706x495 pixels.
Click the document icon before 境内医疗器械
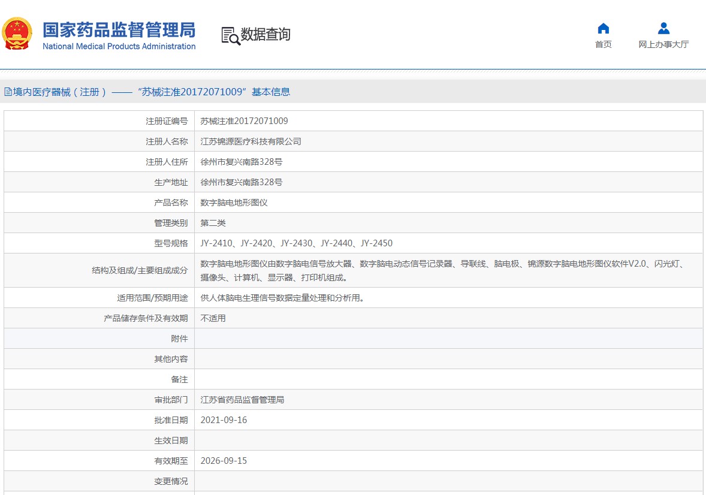[8, 92]
